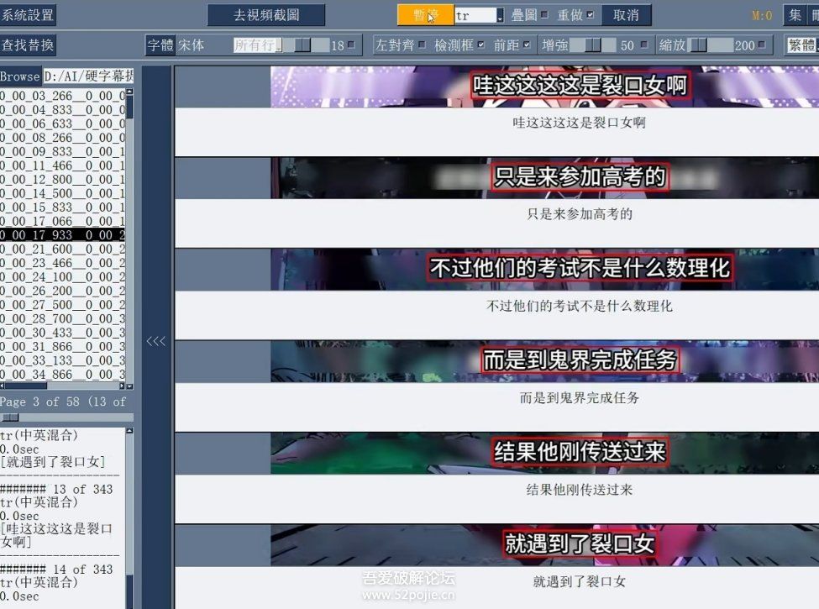The width and height of the screenshot is (819, 609).
Task: Click the page slider below Page 3 of 58
Action: (66, 417)
